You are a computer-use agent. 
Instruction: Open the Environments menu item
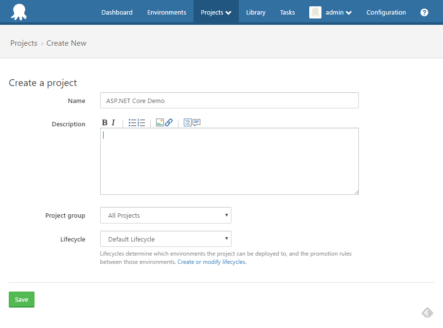click(x=166, y=12)
